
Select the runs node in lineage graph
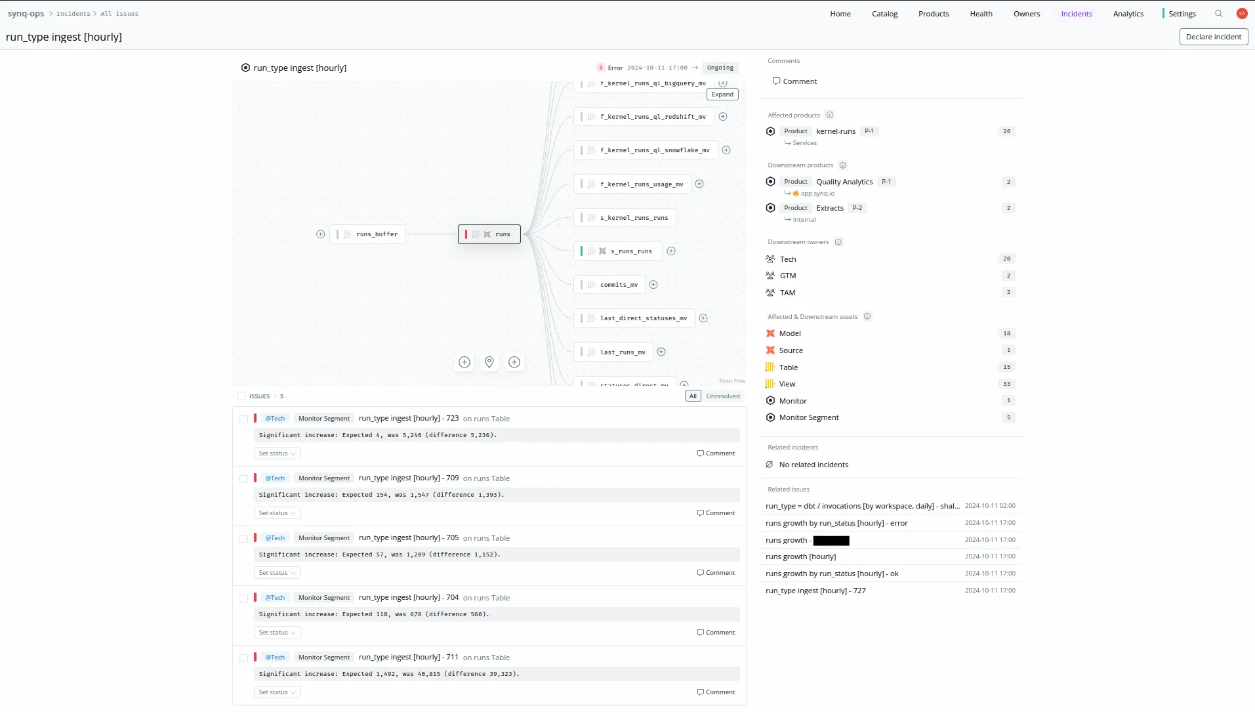489,234
